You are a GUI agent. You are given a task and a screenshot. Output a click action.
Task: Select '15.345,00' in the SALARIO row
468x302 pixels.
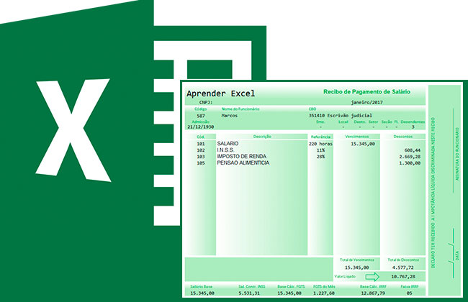(x=363, y=144)
